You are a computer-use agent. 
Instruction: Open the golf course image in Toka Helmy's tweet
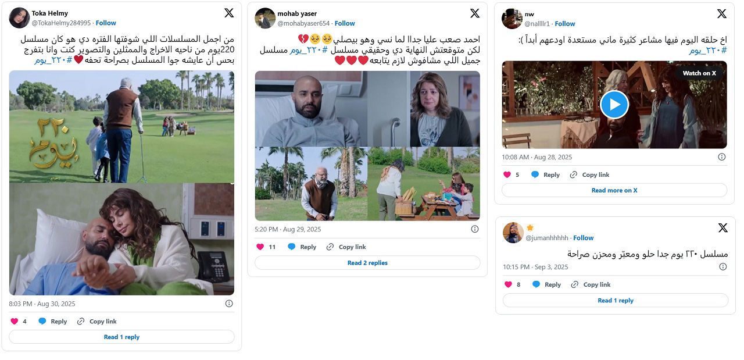tap(121, 127)
